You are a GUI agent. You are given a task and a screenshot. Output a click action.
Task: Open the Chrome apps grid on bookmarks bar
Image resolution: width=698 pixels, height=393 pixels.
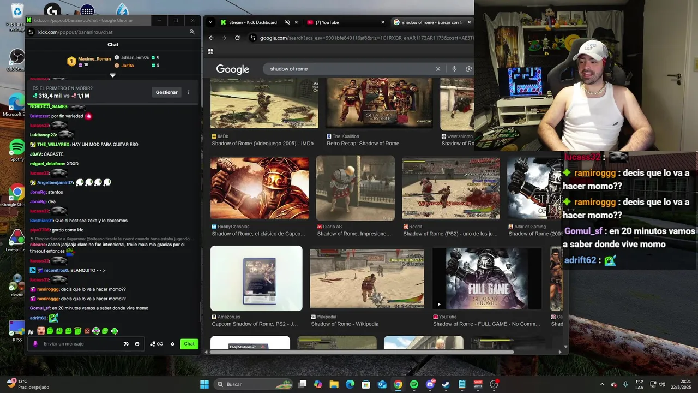[210, 51]
